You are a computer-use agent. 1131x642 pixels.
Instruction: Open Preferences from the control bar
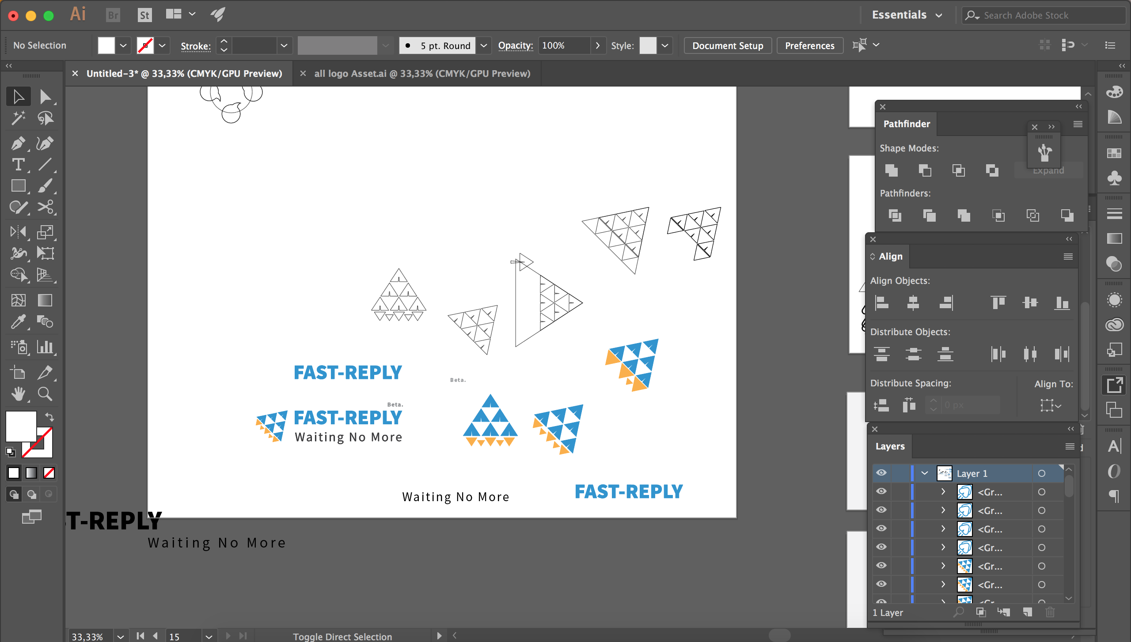point(809,45)
